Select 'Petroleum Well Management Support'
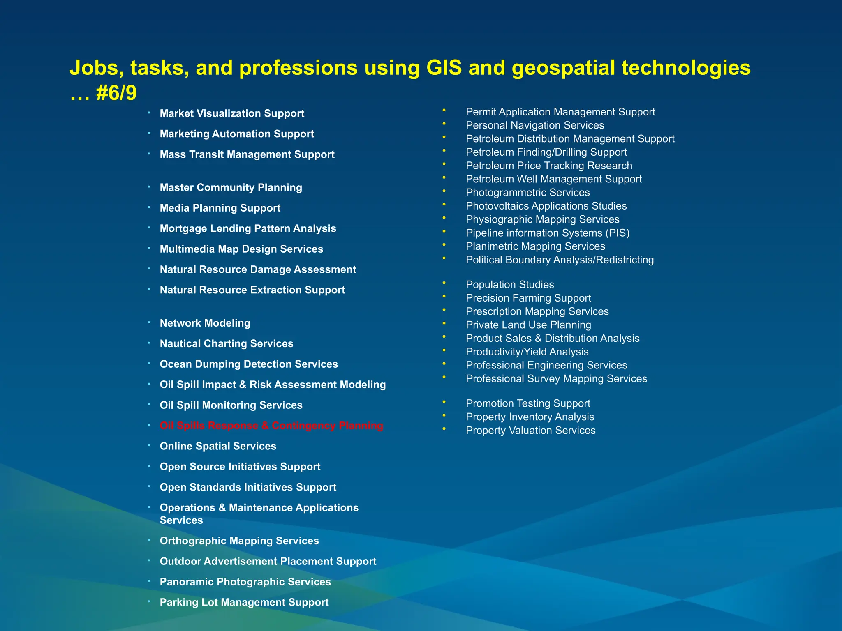 554,179
